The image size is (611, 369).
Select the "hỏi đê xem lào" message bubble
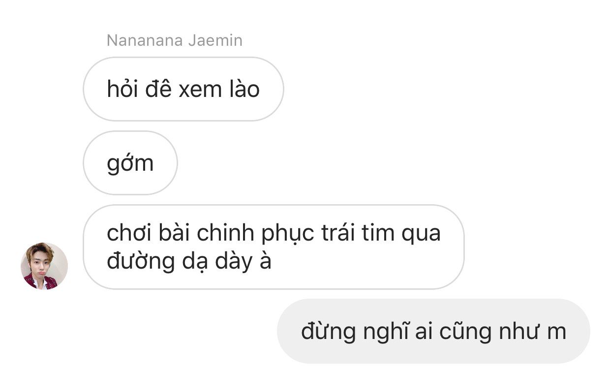pyautogui.click(x=183, y=89)
